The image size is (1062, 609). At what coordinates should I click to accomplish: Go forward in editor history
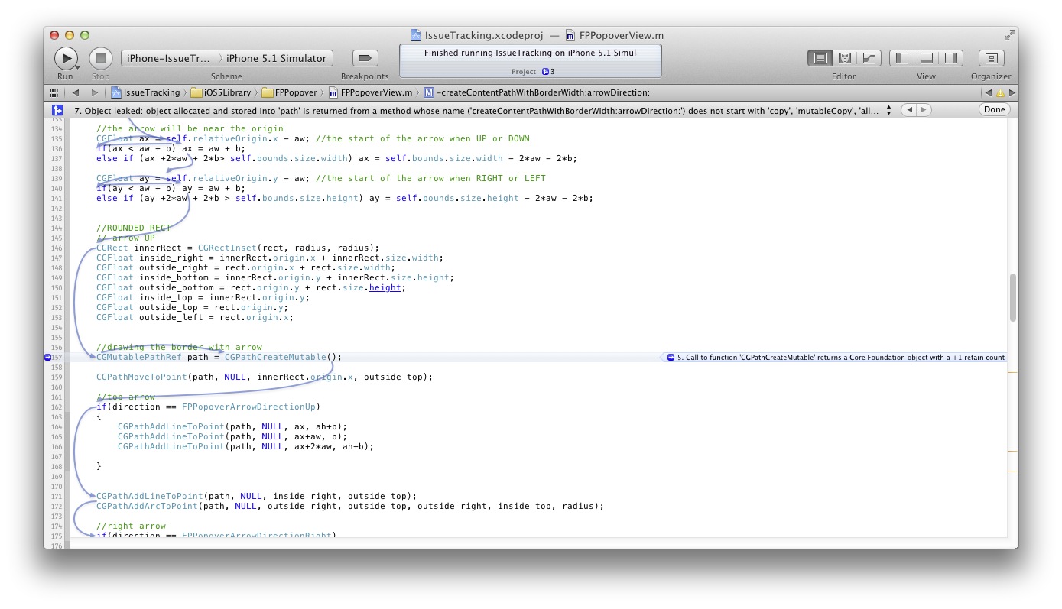pos(94,92)
